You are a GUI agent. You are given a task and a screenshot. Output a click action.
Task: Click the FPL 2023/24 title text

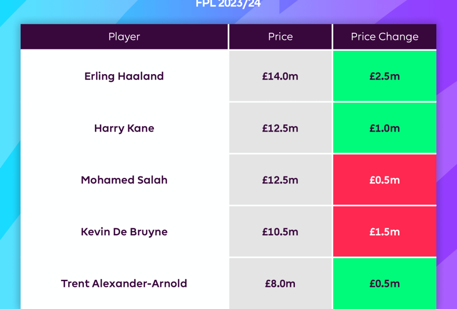click(229, 5)
